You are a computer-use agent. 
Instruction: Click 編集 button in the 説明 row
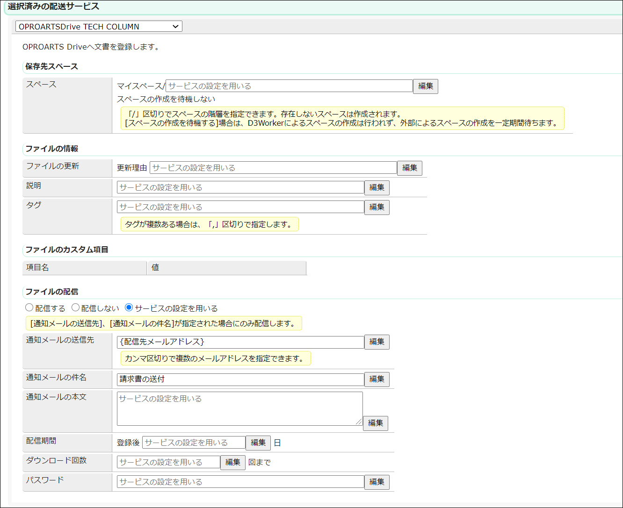click(x=377, y=187)
